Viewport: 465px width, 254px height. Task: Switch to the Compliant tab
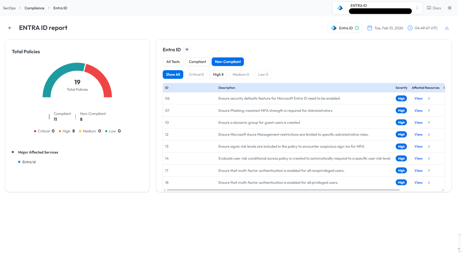(197, 62)
